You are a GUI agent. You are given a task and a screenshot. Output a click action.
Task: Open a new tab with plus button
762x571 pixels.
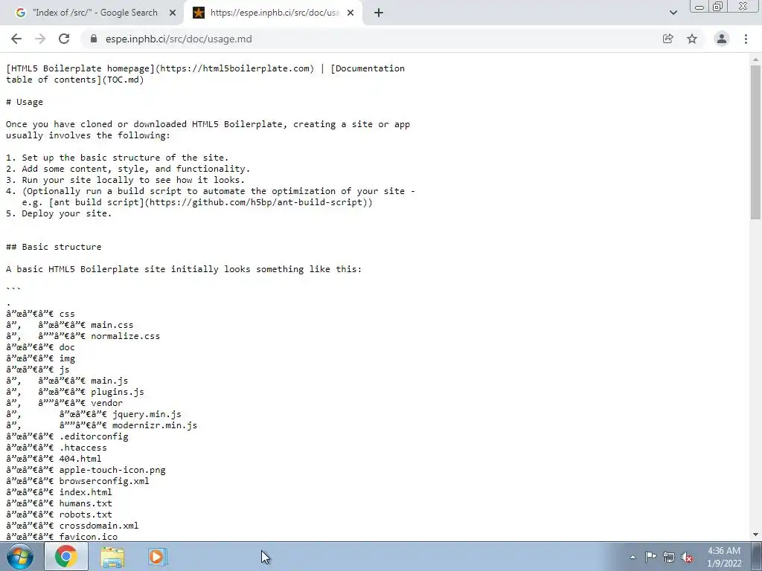click(x=379, y=13)
